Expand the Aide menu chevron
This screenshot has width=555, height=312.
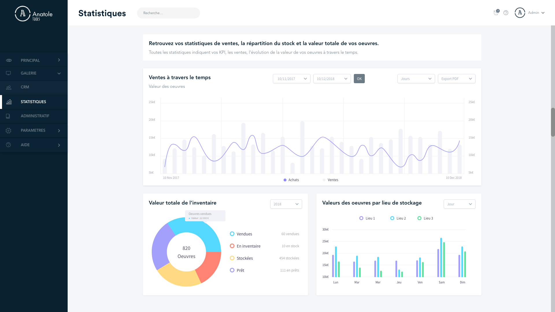pyautogui.click(x=59, y=145)
